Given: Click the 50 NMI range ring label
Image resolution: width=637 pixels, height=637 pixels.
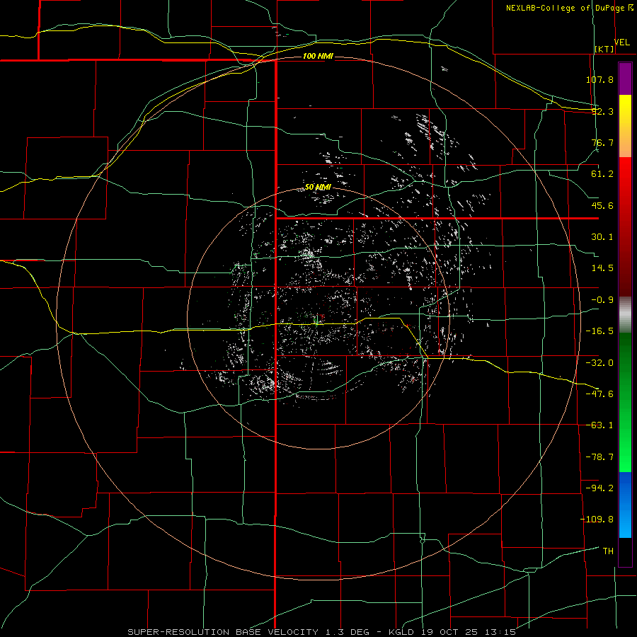Looking at the screenshot, I should (318, 188).
